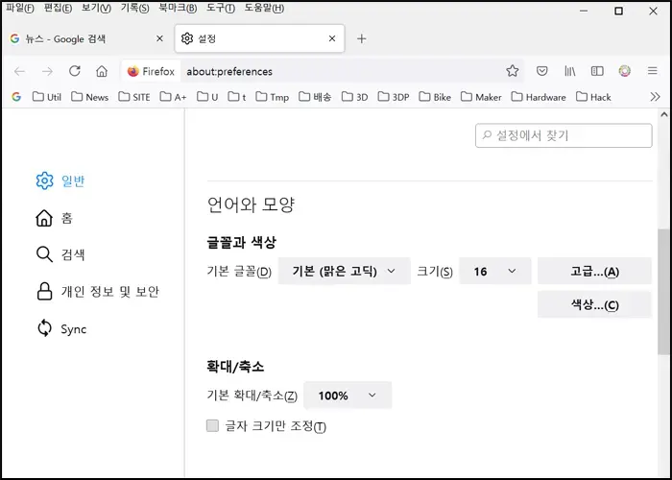The height and width of the screenshot is (480, 672).
Task: Open the 도구 menu
Action: click(220, 8)
